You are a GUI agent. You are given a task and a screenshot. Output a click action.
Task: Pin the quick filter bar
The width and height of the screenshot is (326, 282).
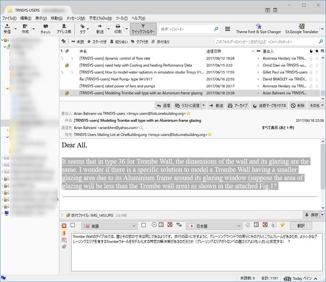click(x=64, y=41)
